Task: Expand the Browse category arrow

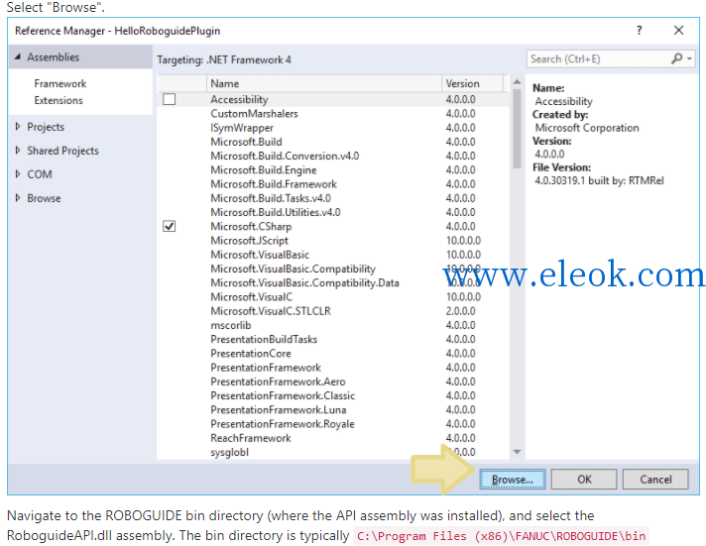Action: click(18, 197)
